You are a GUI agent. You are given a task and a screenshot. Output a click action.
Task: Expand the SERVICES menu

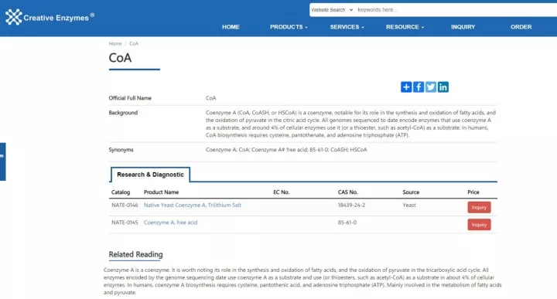tap(347, 27)
